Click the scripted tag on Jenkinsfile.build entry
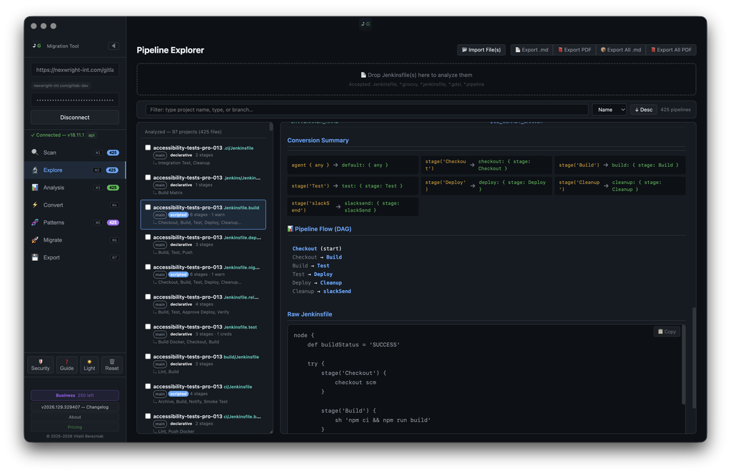This screenshot has width=731, height=474. click(x=178, y=215)
